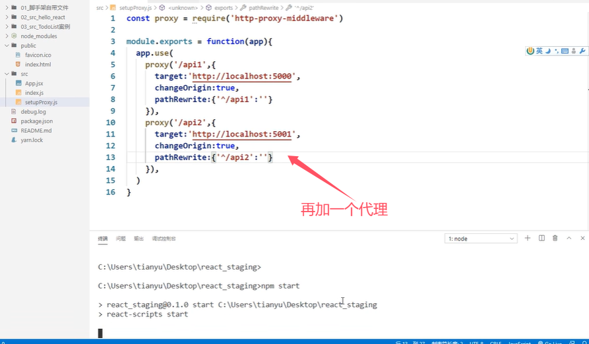Click the README.md markdown icon
Screen dimensions: 589x344
[14, 130]
